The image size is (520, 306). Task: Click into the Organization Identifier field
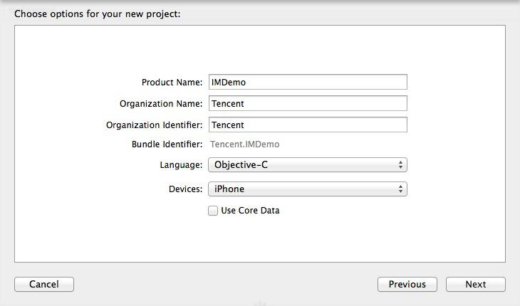[x=307, y=125]
